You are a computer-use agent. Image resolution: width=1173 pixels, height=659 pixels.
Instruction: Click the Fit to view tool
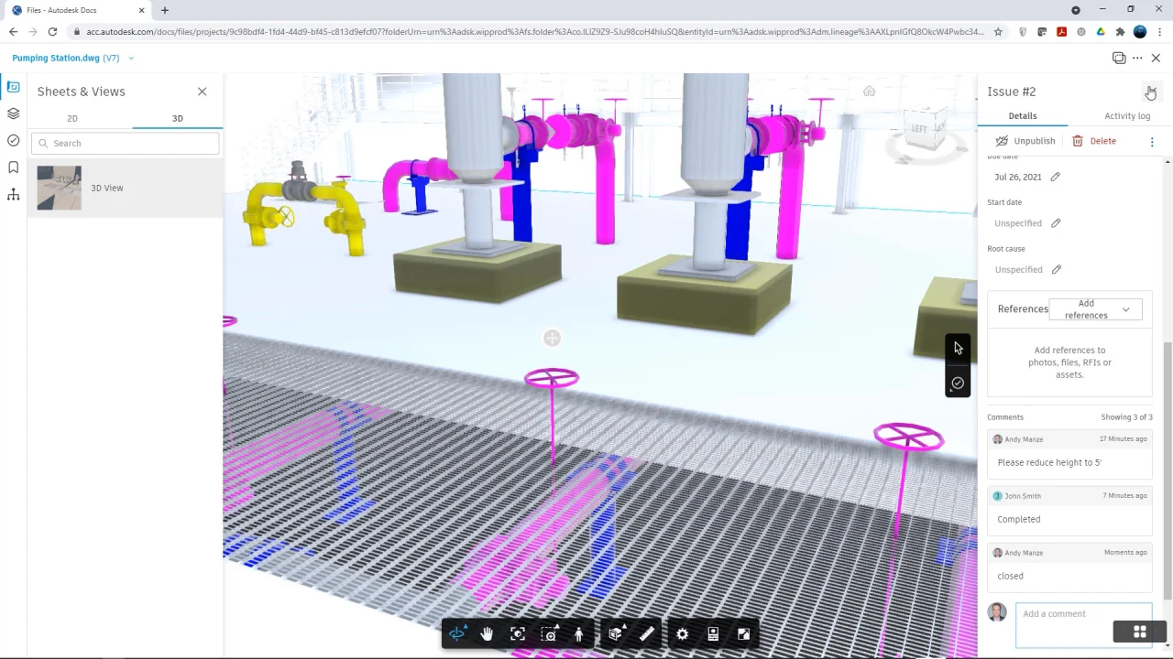pyautogui.click(x=518, y=633)
